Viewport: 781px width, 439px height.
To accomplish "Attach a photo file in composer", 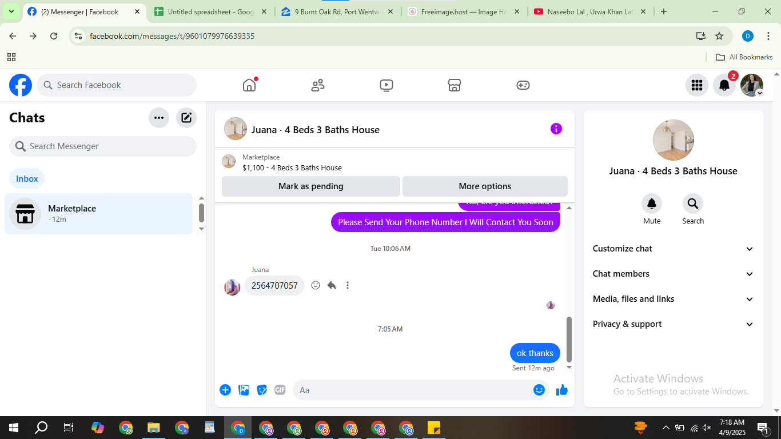I will coord(244,390).
